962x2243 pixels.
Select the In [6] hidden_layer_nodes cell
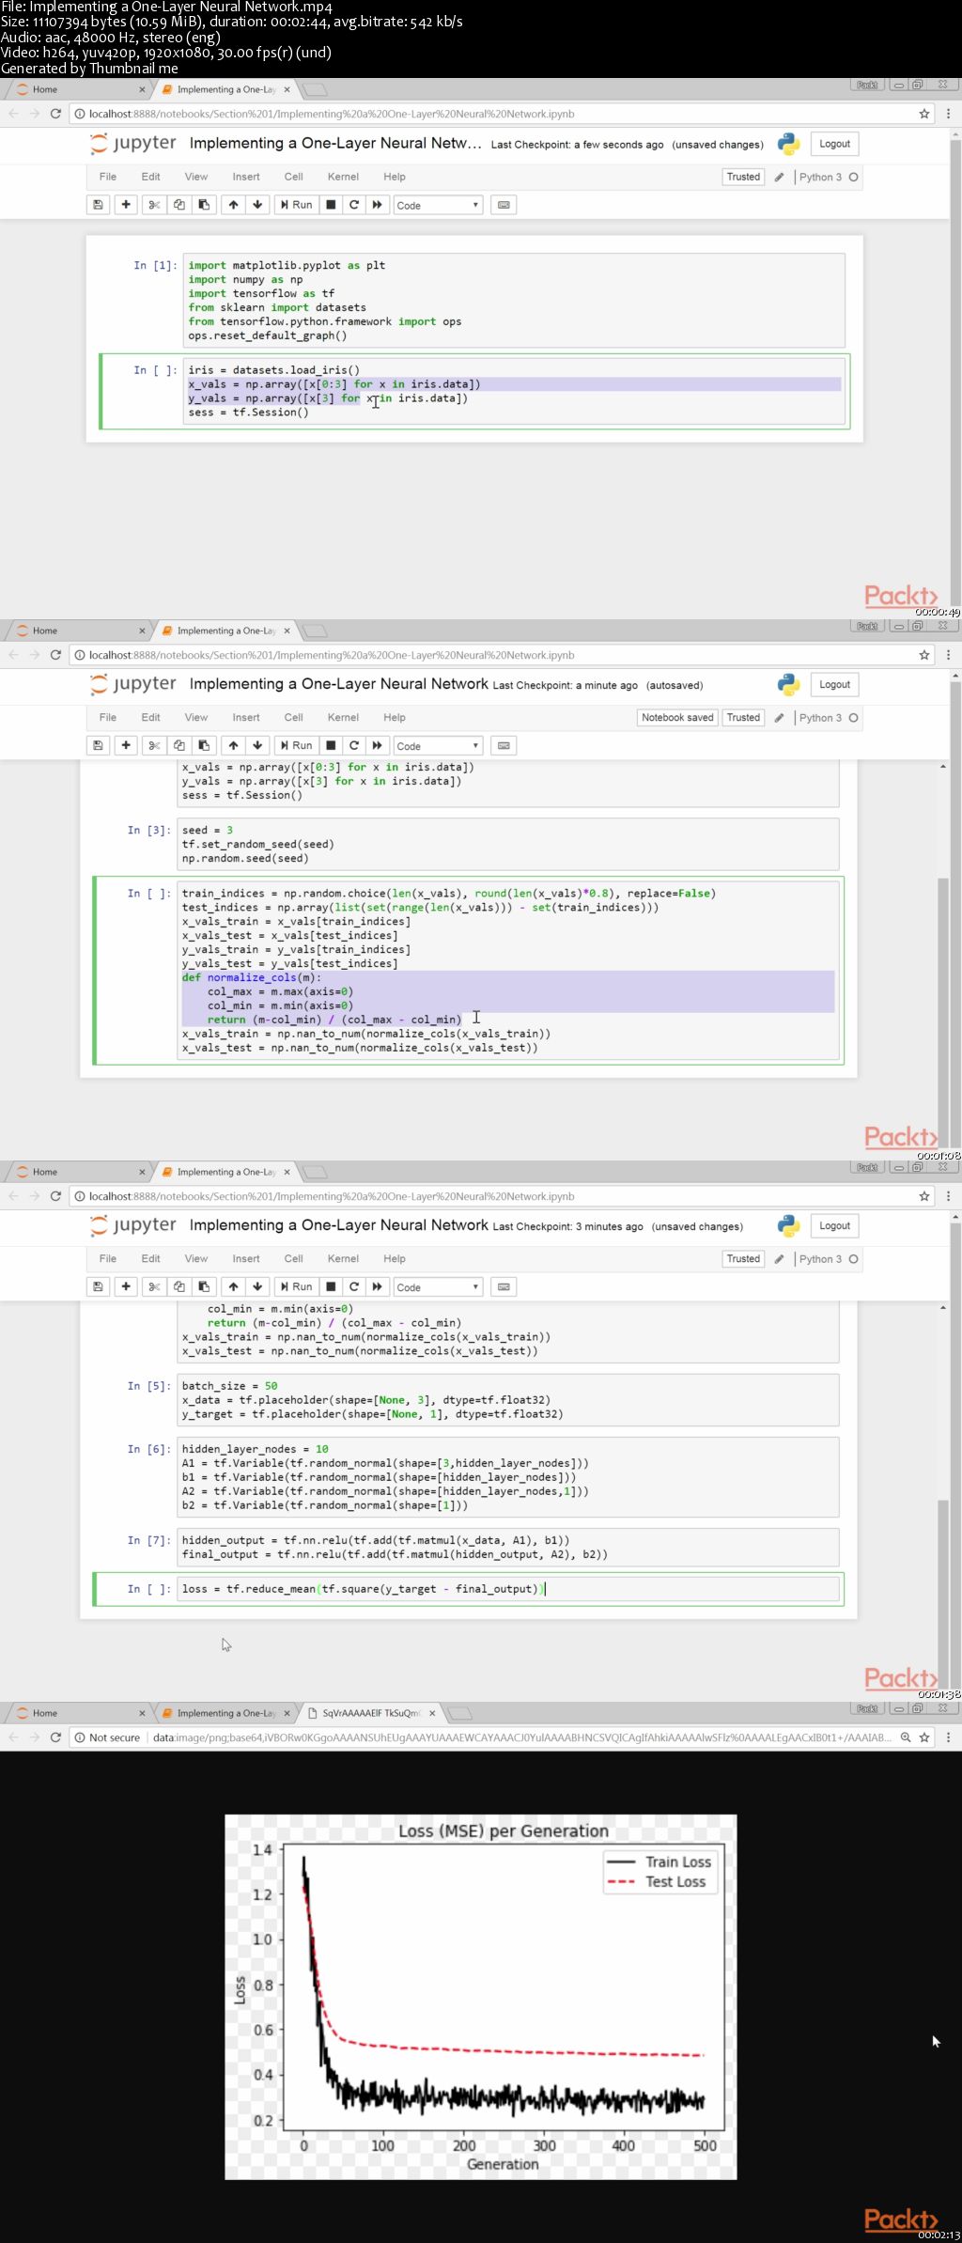coord(508,1477)
